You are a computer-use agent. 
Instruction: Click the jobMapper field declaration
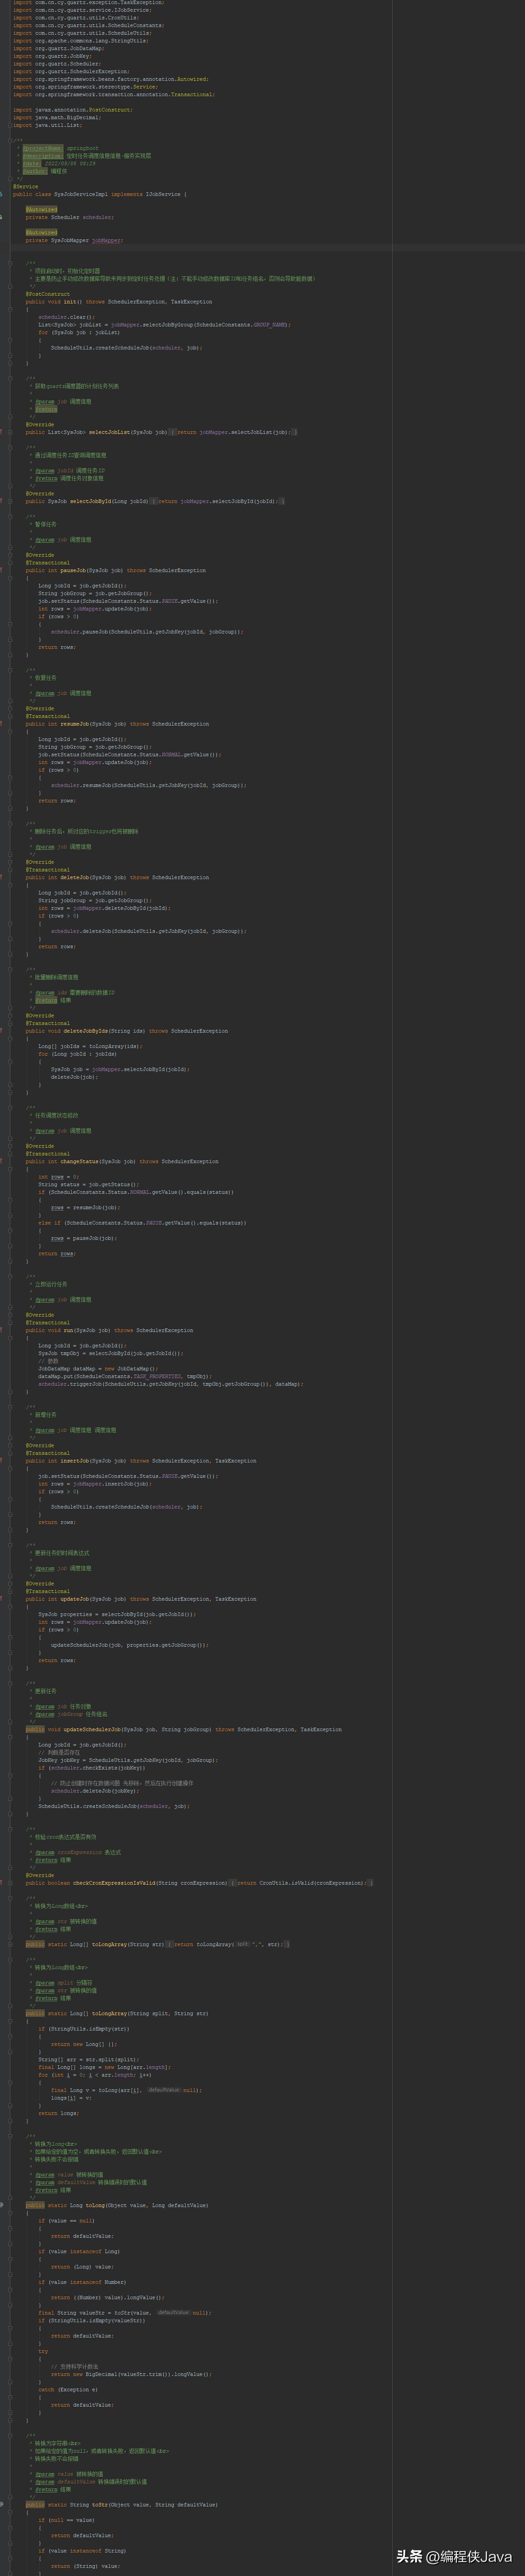(106, 241)
